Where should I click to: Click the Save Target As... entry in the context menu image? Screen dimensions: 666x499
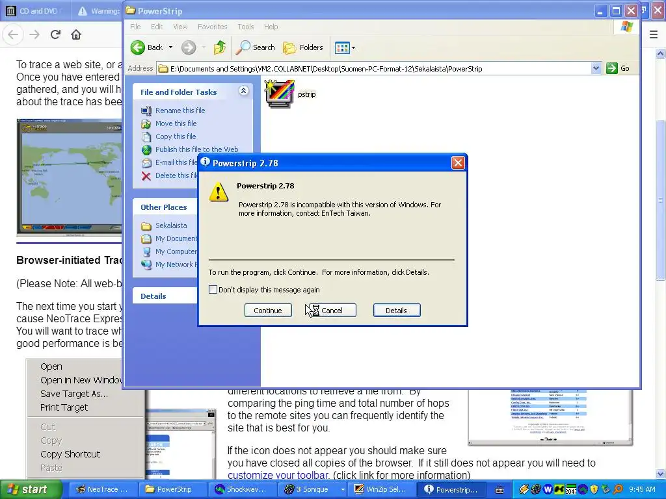point(74,394)
